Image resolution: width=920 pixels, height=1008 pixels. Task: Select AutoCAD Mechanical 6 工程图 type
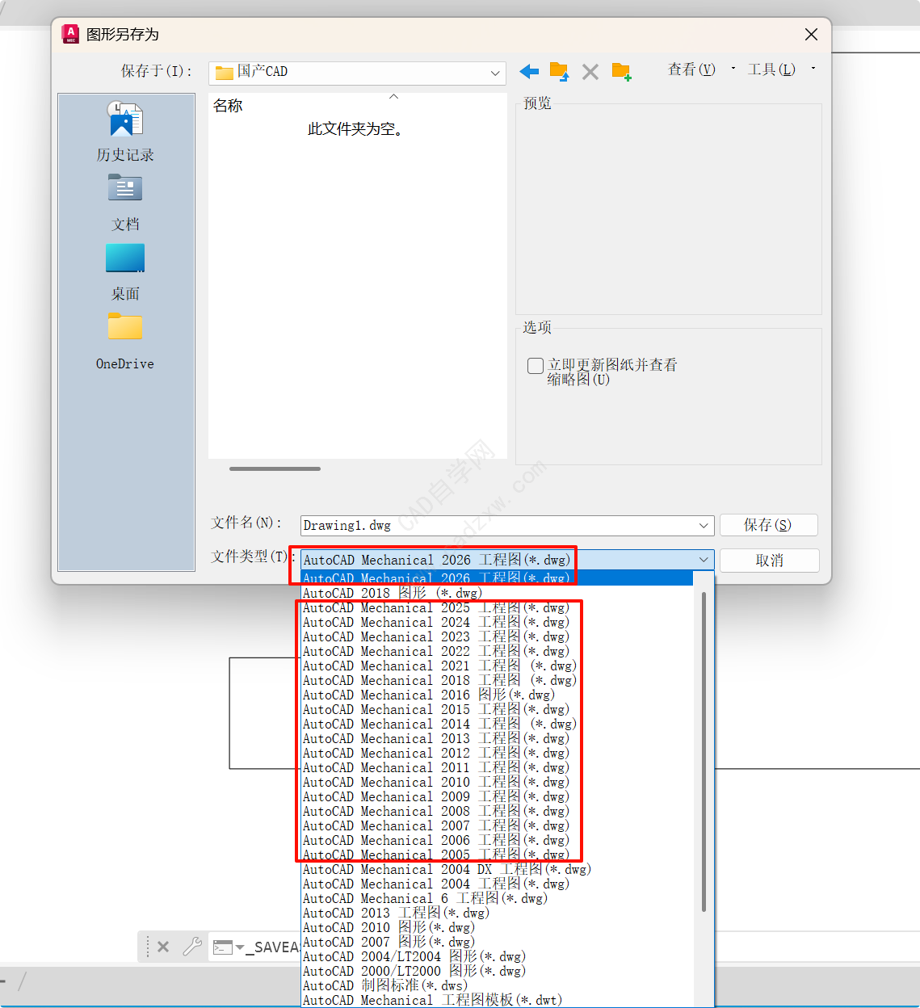pos(497,898)
